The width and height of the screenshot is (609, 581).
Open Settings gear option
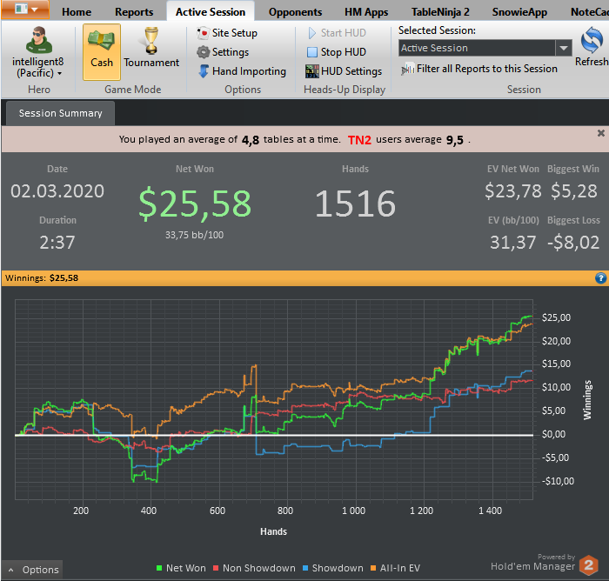click(x=223, y=52)
